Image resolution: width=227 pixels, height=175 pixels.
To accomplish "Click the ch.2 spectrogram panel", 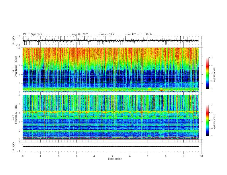I will [x=111, y=117].
